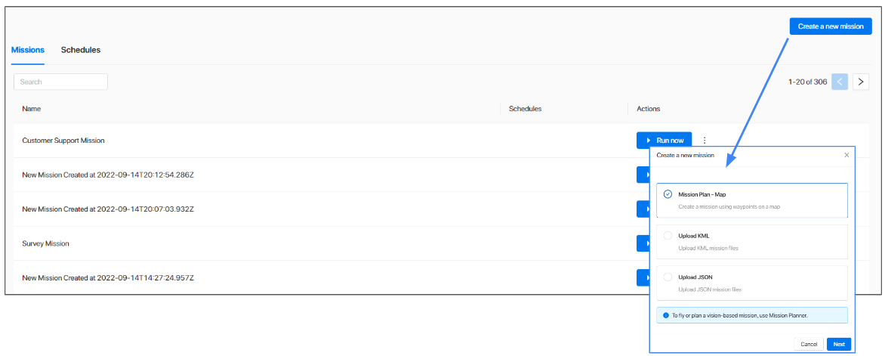Click the play icon on Run now button
The height and width of the screenshot is (356, 885).
pyautogui.click(x=649, y=140)
